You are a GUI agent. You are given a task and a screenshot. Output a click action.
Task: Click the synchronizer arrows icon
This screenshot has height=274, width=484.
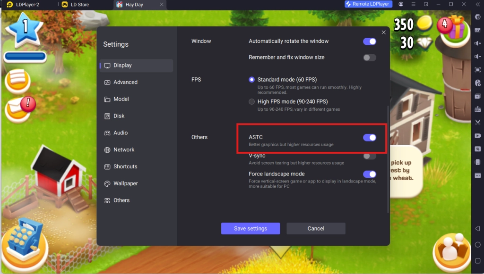click(x=478, y=149)
